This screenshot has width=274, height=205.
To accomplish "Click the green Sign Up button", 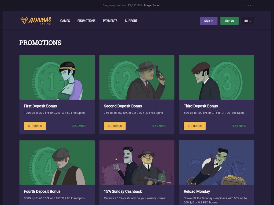I will tap(229, 21).
